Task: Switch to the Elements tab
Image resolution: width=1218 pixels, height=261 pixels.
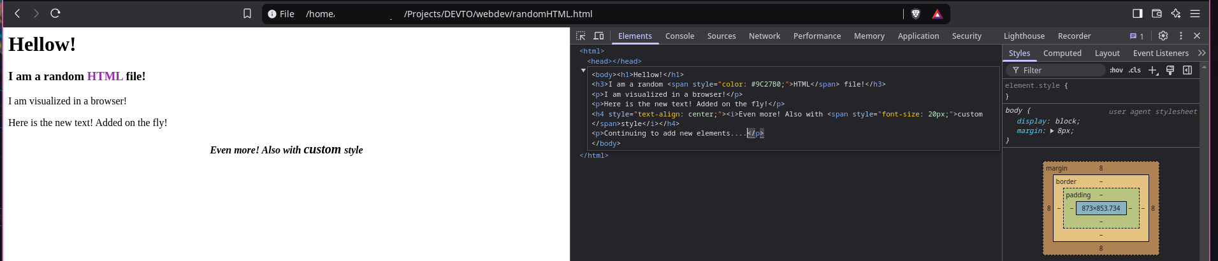Action: 635,36
